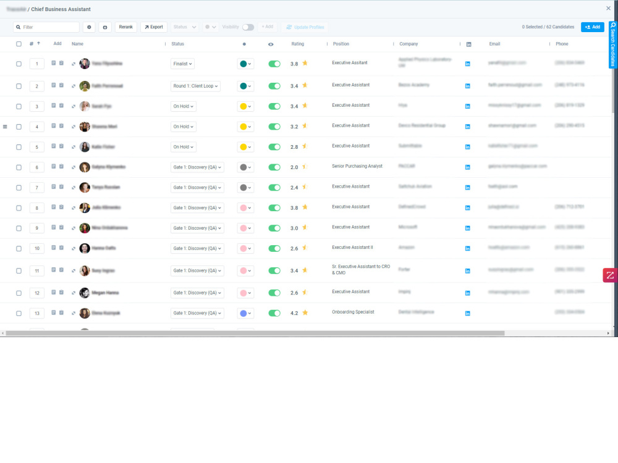
Task: Sort by the Email column header
Action: point(494,44)
